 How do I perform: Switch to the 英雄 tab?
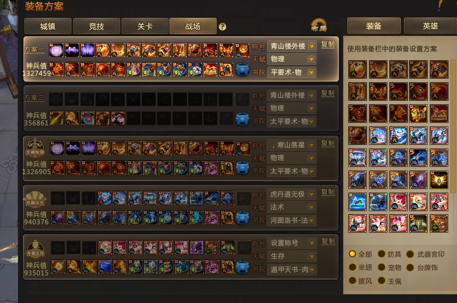tap(430, 26)
